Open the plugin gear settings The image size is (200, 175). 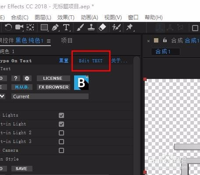pyautogui.click(x=27, y=79)
